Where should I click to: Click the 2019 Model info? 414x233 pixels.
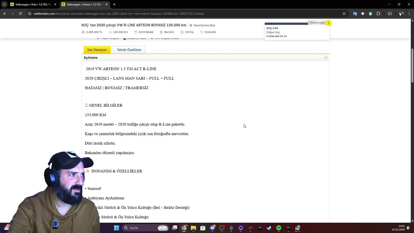[144, 32]
